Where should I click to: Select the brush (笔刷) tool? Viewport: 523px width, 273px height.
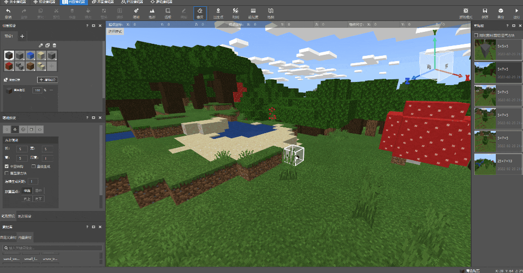point(136,13)
